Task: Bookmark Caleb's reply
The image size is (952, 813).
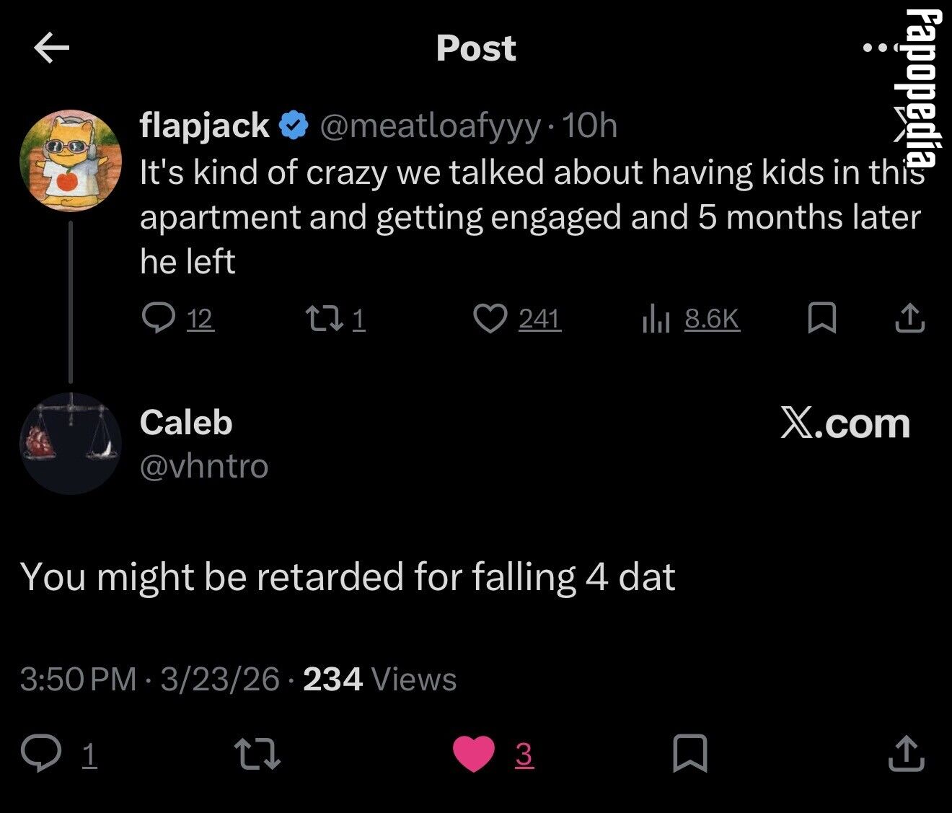Action: point(690,753)
